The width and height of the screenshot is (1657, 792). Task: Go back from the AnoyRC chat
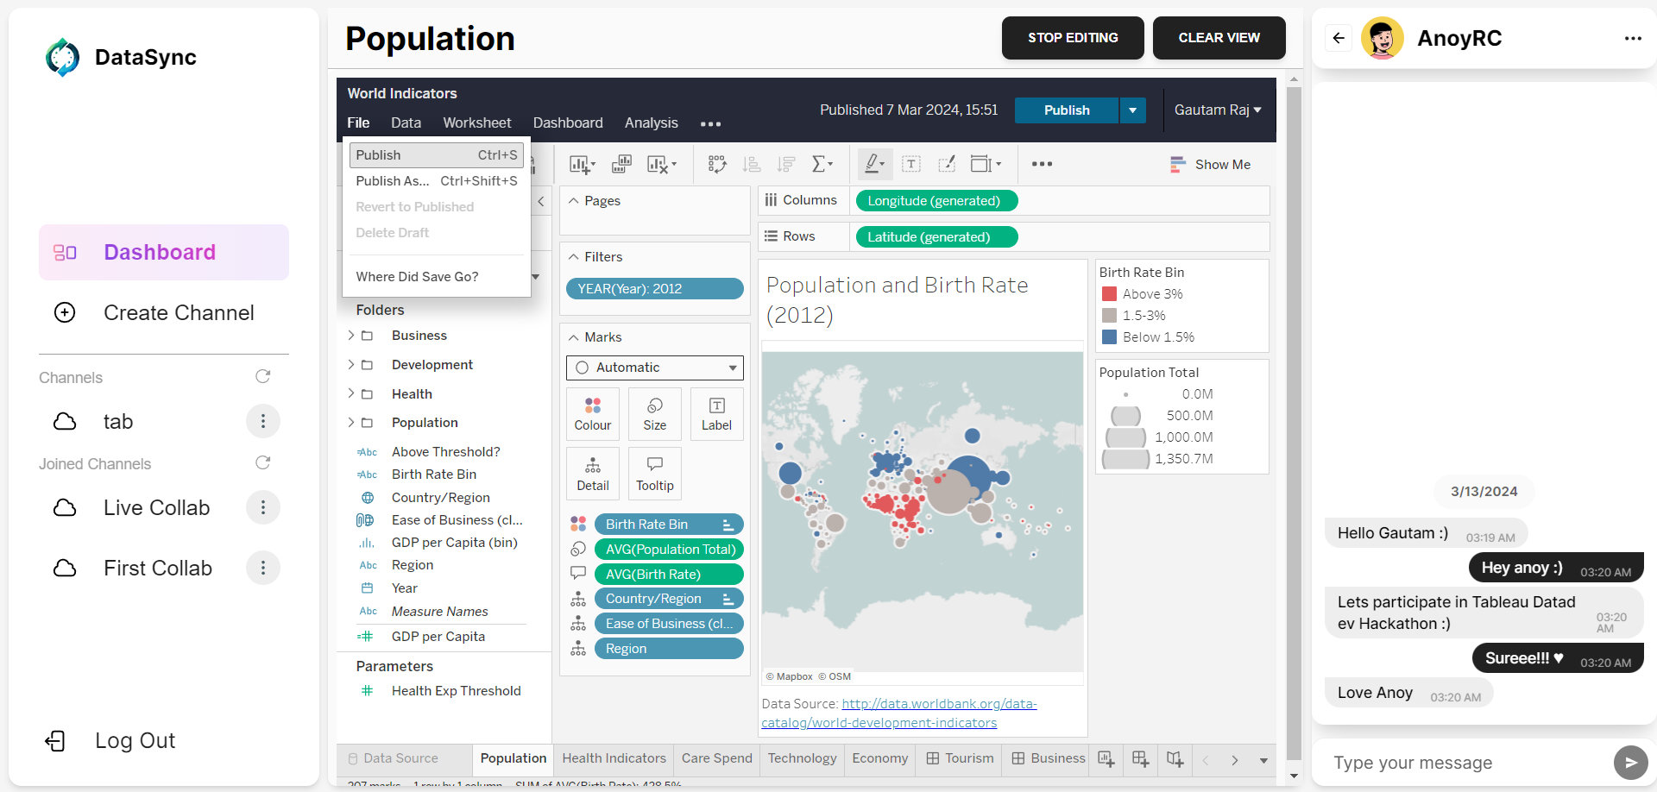[1339, 38]
